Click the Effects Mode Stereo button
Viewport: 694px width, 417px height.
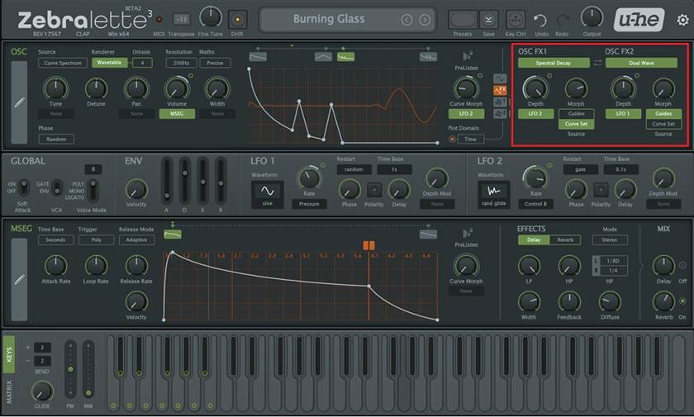[610, 239]
